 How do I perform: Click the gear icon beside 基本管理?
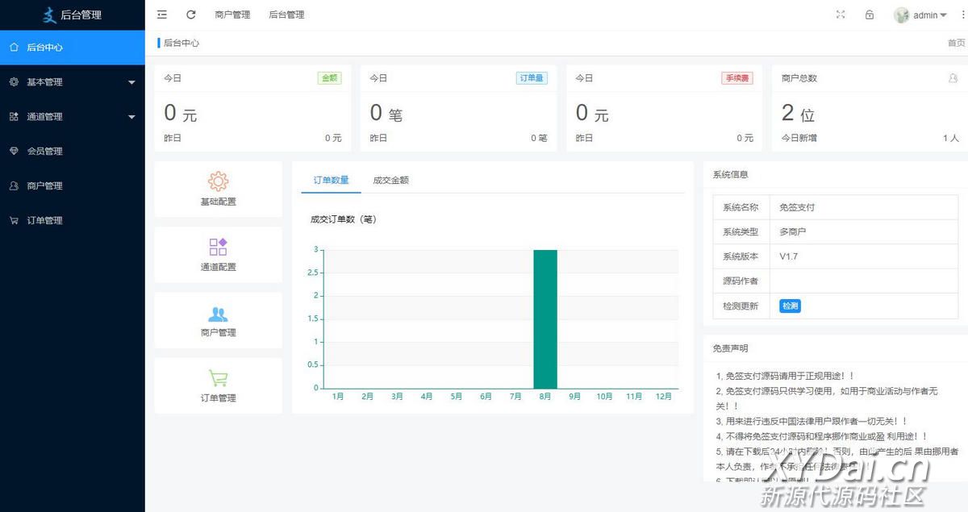(14, 82)
